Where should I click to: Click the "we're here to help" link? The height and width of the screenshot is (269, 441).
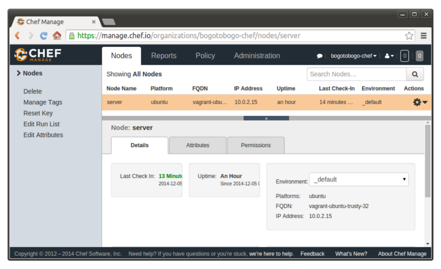point(271,254)
